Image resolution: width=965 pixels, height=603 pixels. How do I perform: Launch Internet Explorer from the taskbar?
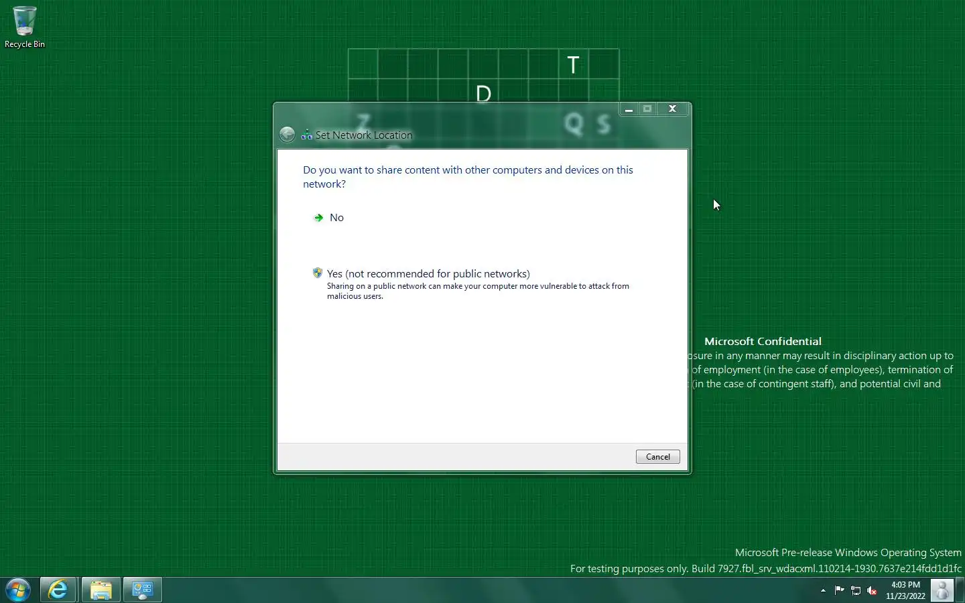[x=58, y=590]
